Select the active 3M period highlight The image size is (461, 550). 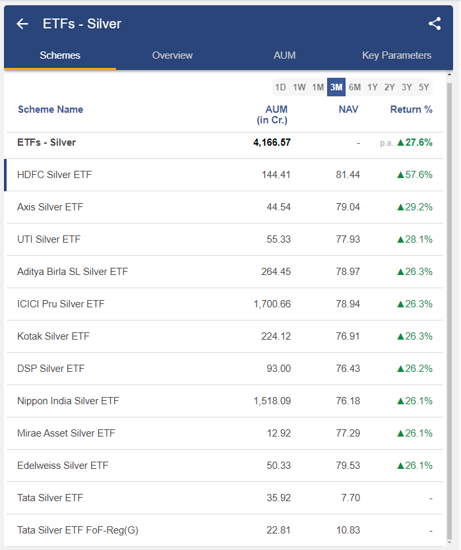336,86
